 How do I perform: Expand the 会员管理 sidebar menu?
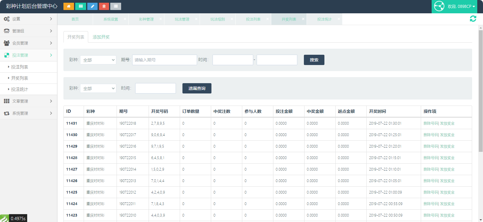click(28, 43)
